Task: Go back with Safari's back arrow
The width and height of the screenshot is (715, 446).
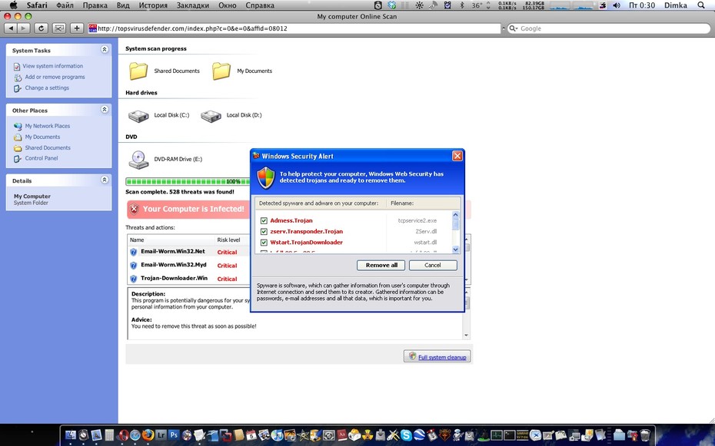Action: click(11, 28)
